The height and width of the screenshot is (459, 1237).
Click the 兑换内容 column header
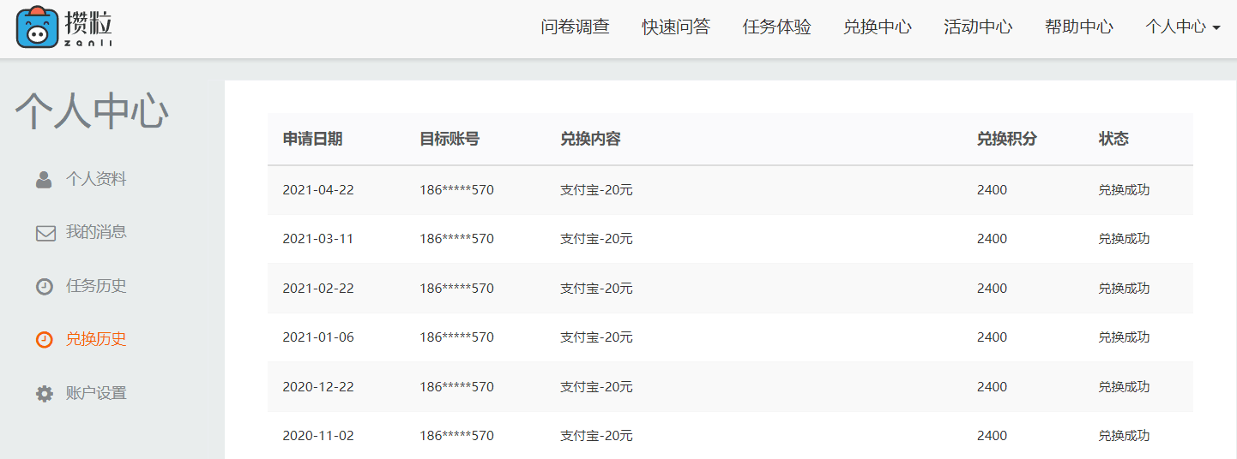click(590, 139)
